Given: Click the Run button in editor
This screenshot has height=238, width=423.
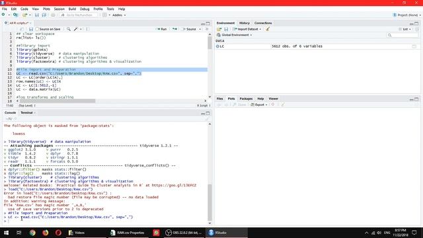Looking at the screenshot, I should 161,29.
